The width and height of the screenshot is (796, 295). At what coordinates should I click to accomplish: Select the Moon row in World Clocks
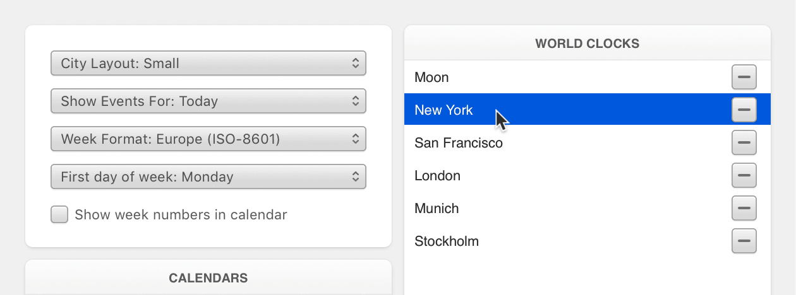click(x=588, y=78)
